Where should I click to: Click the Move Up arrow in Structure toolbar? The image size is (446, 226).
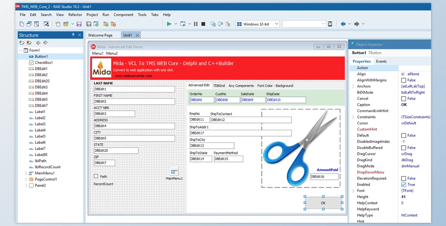point(38,43)
